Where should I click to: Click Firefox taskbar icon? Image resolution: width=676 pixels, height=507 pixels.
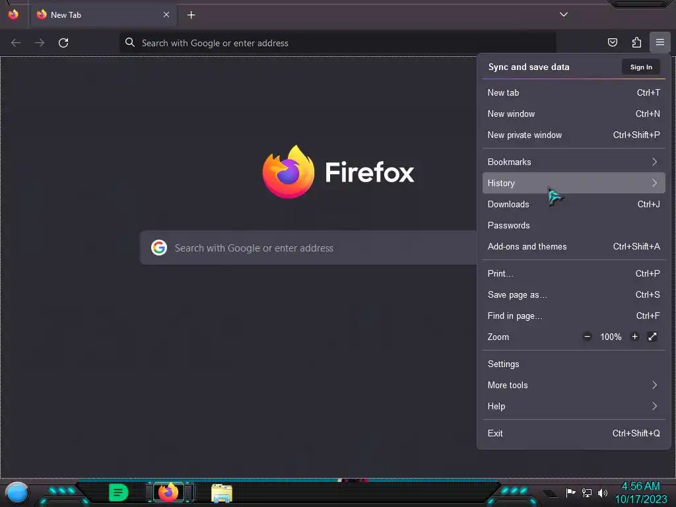tap(168, 492)
